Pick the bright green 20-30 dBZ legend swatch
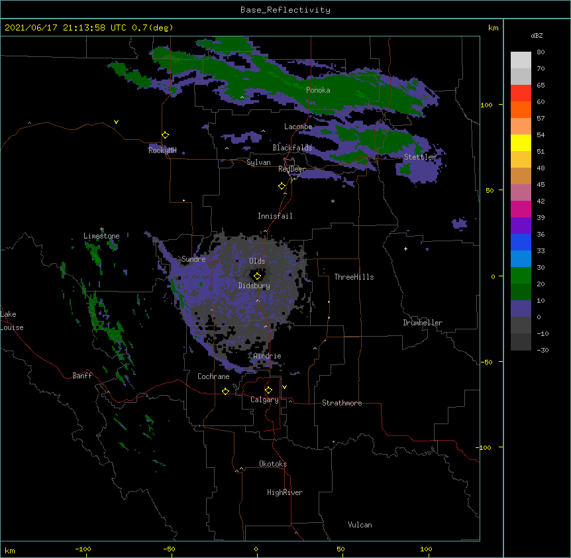Screen dimensions: 571x558 click(x=521, y=276)
